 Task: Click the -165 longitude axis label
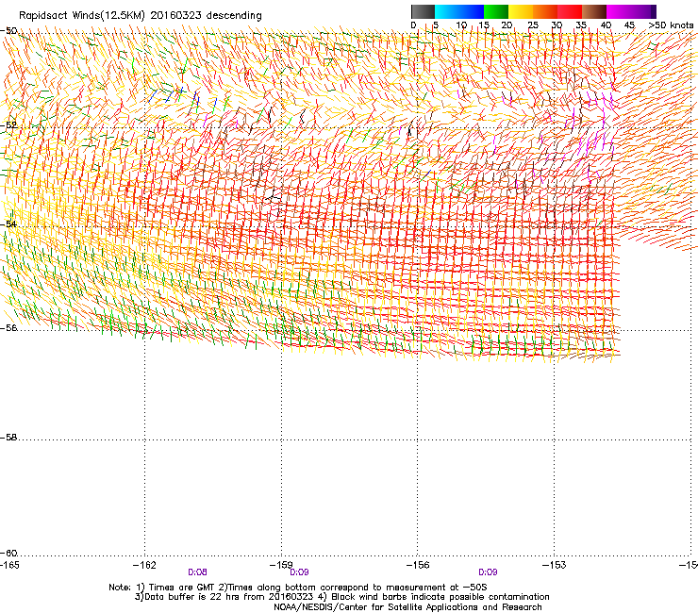click(9, 565)
